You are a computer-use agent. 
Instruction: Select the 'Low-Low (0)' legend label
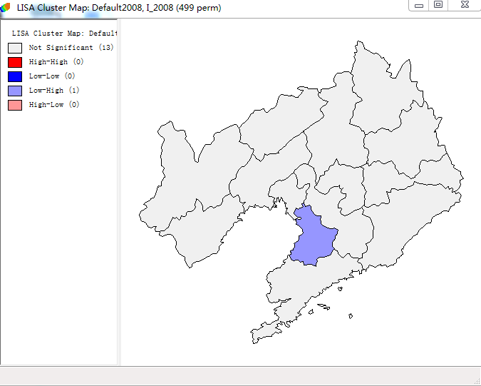pyautogui.click(x=52, y=76)
